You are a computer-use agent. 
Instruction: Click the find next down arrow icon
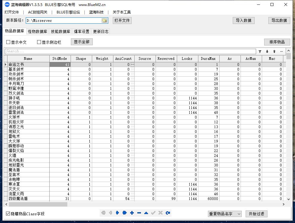point(267,51)
